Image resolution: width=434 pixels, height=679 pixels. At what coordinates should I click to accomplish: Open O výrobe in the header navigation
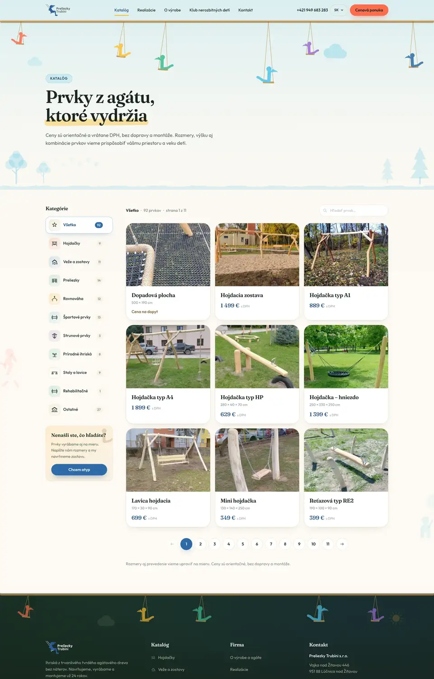tap(172, 10)
